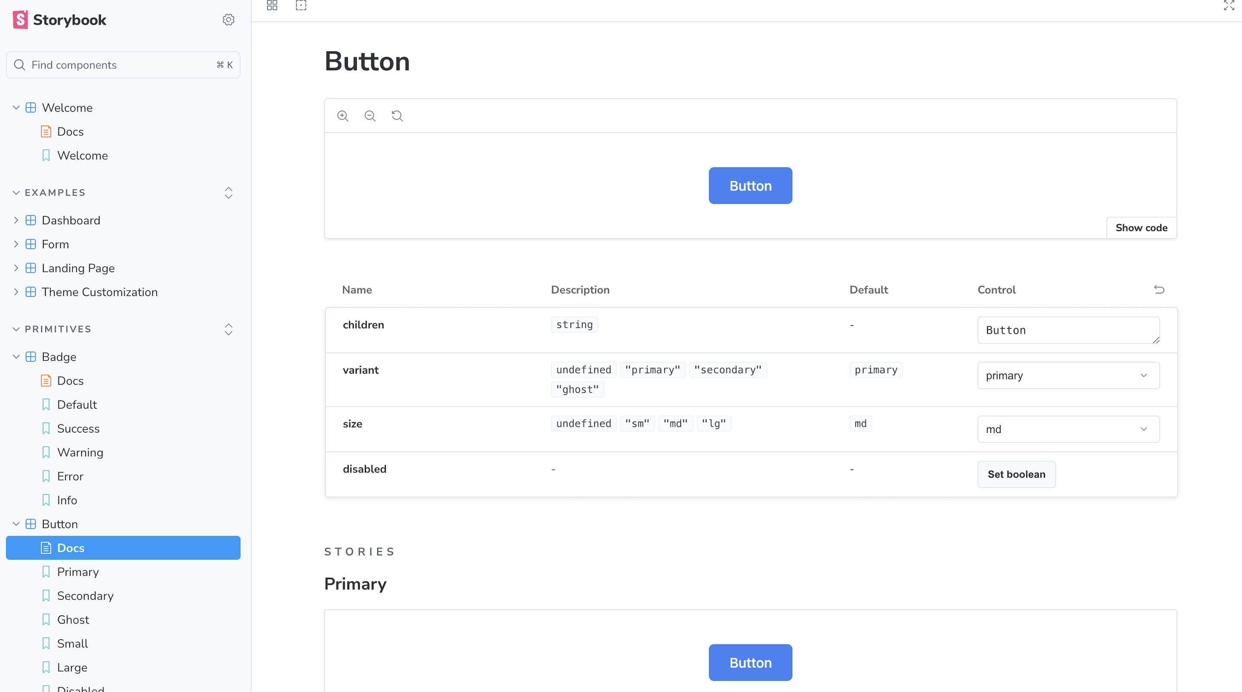
Task: Click the Show code button
Action: tap(1141, 227)
